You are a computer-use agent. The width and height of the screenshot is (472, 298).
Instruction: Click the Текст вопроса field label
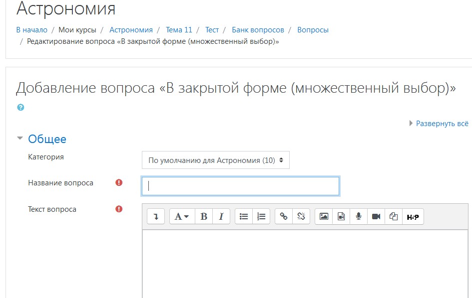(x=52, y=209)
